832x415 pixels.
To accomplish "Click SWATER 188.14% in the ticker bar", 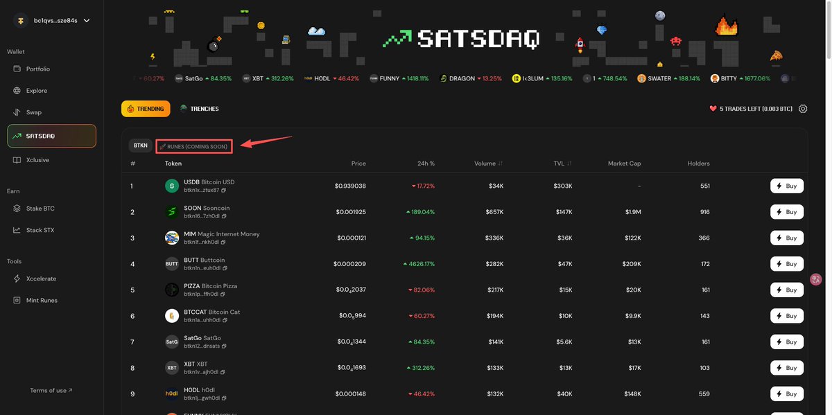I will 668,79.
